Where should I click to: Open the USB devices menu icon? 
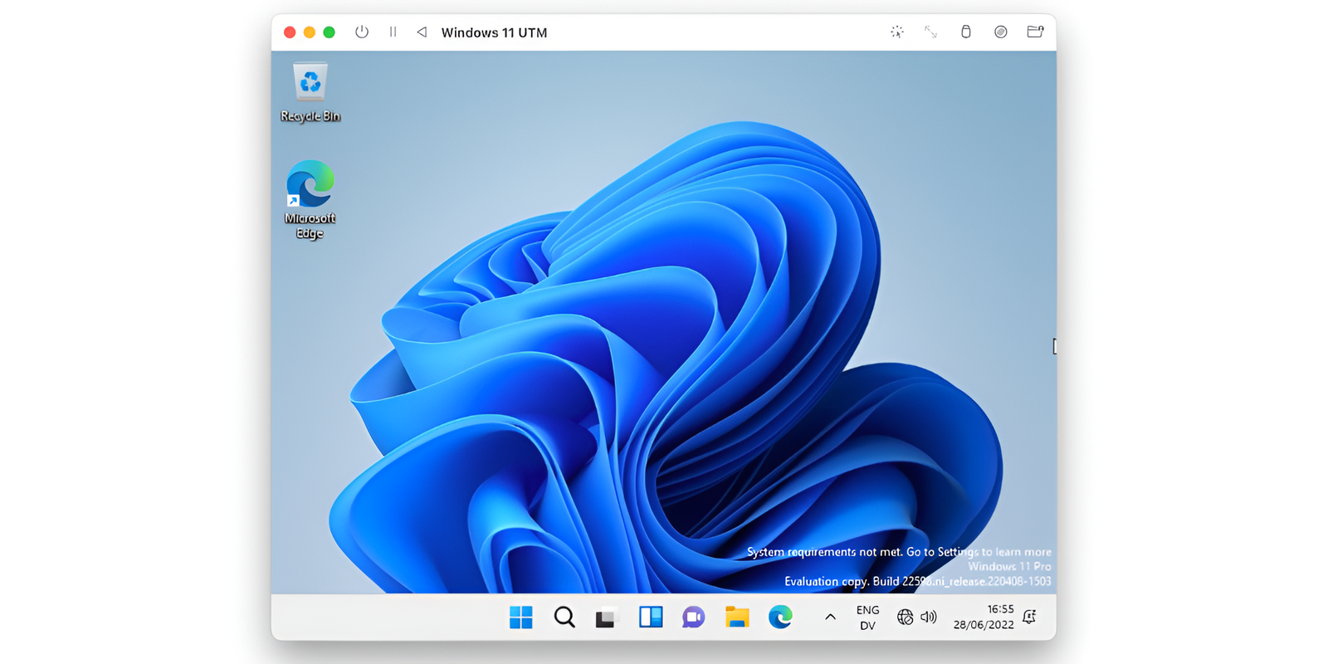pos(965,32)
